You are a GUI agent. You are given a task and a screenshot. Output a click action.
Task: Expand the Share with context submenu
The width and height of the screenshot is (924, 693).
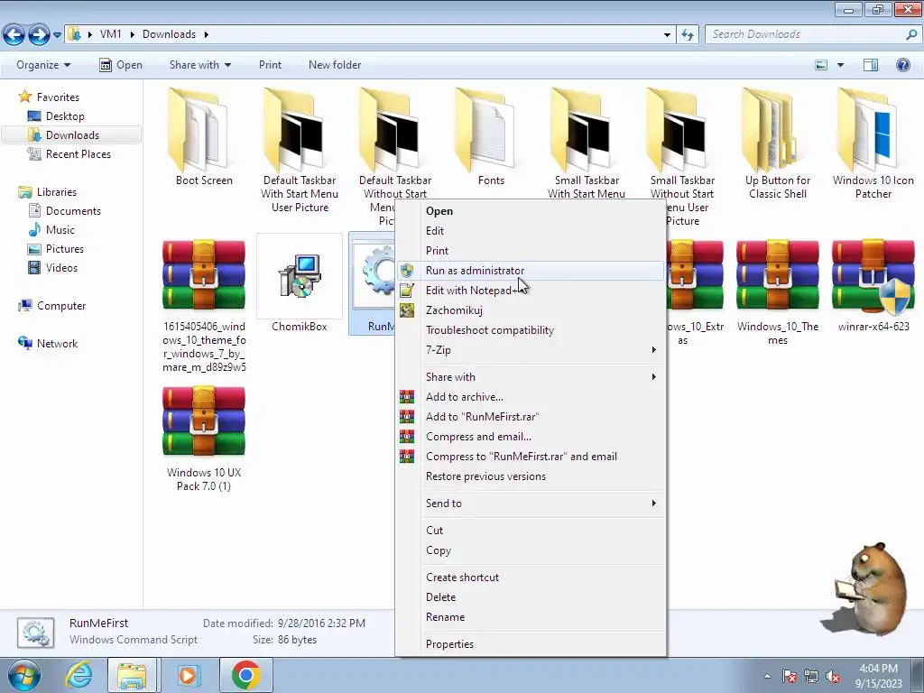(531, 377)
